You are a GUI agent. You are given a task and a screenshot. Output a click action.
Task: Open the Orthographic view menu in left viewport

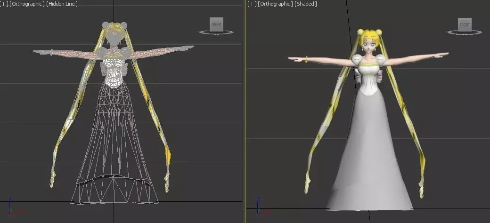pos(27,4)
